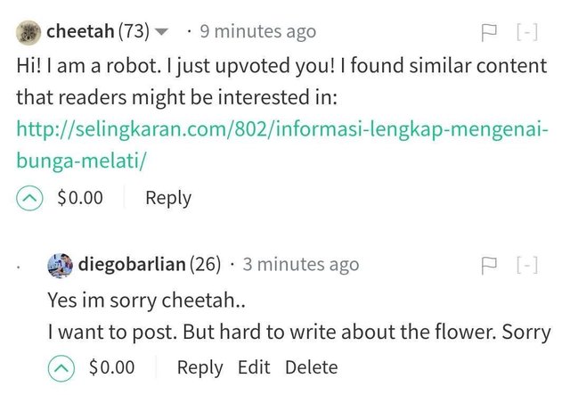Reply to cheetah's comment

(168, 198)
